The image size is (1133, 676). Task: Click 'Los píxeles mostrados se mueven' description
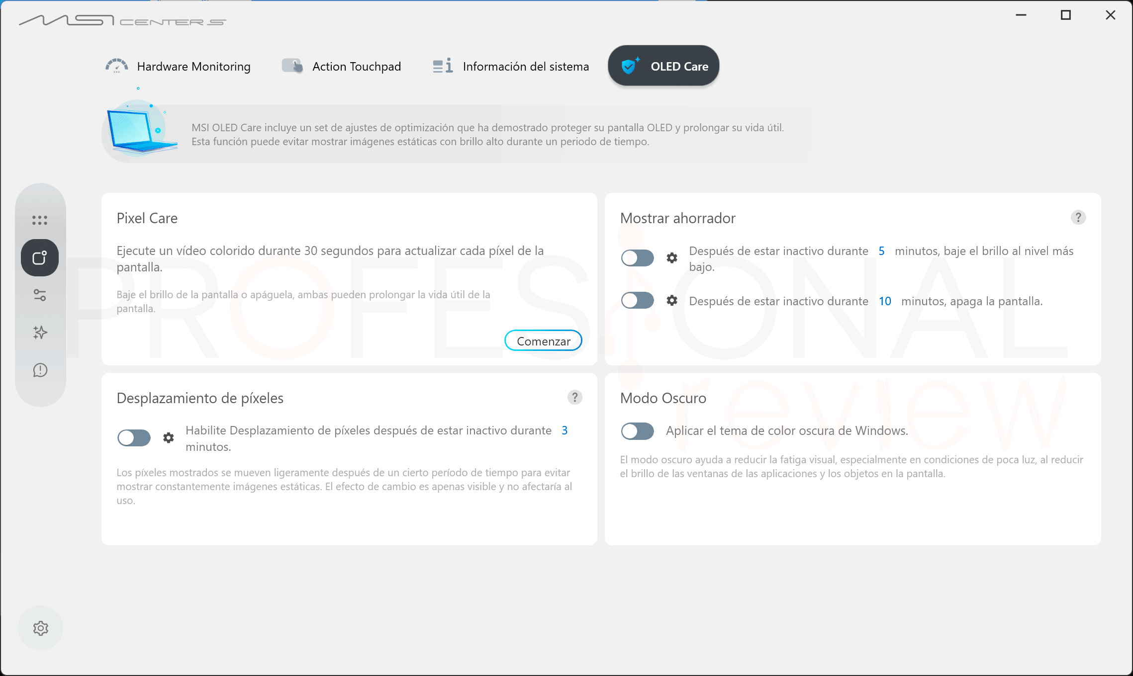pyautogui.click(x=344, y=487)
